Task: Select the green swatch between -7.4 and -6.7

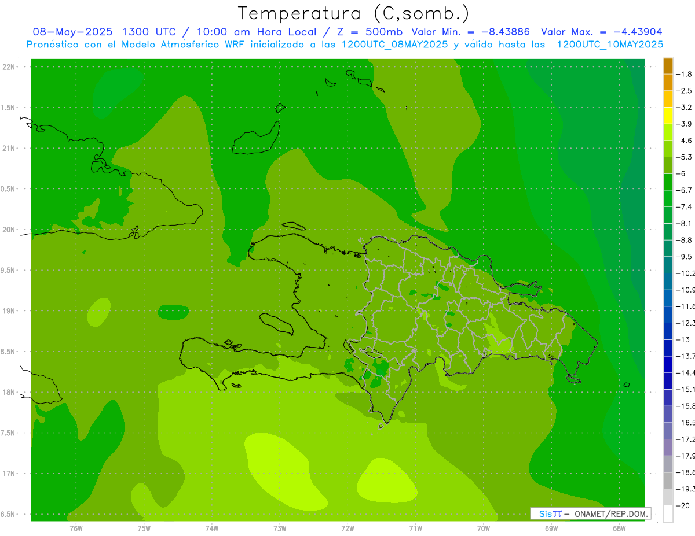Action: pos(668,198)
